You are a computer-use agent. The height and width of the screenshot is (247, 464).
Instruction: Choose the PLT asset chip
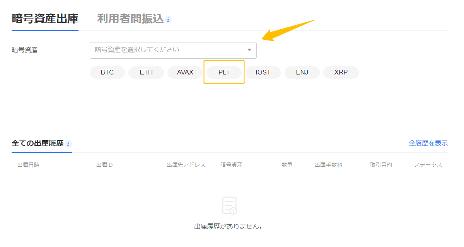[x=224, y=72]
